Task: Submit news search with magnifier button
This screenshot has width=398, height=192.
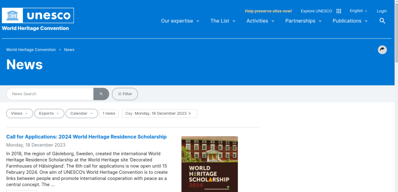Action: (x=101, y=94)
